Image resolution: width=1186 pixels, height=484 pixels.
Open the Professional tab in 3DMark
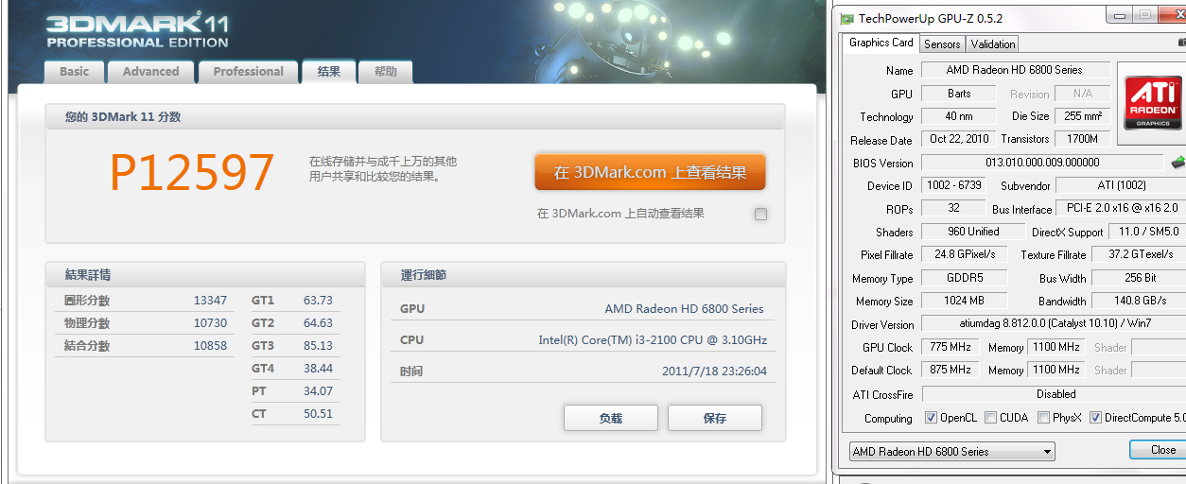[248, 72]
